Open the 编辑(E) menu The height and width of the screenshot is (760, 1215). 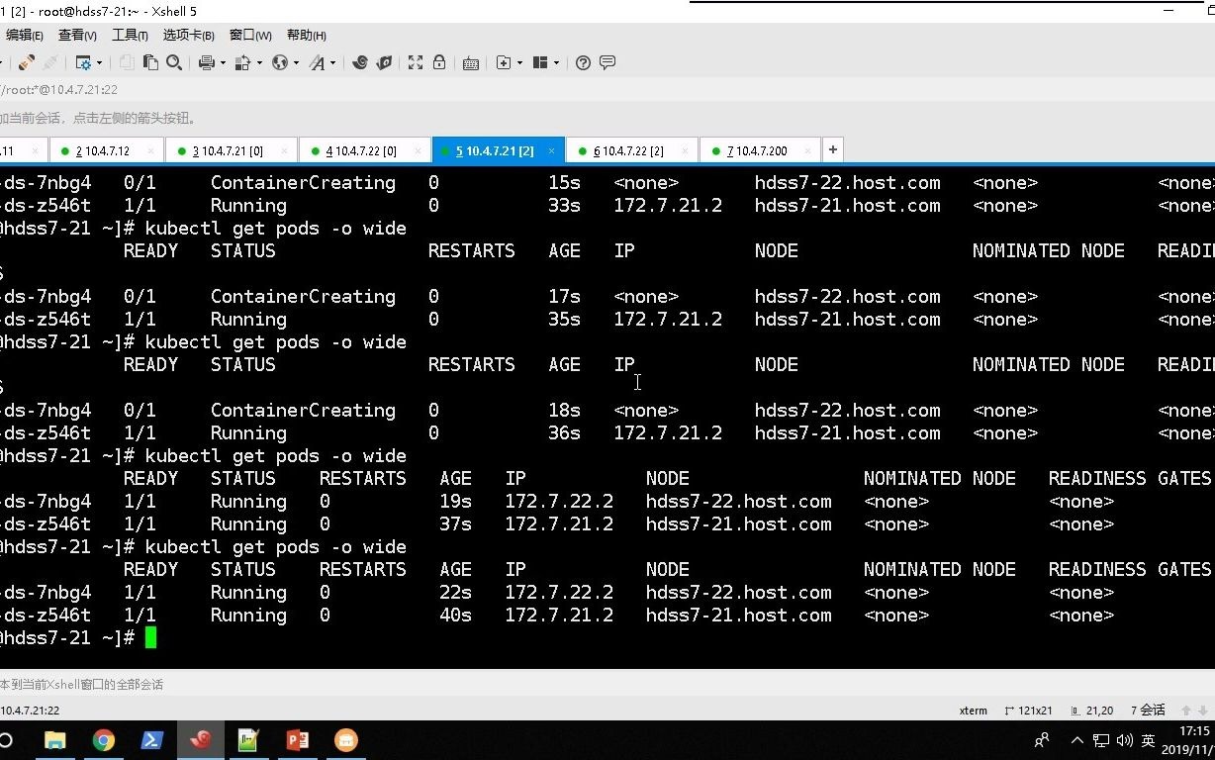pyautogui.click(x=25, y=36)
